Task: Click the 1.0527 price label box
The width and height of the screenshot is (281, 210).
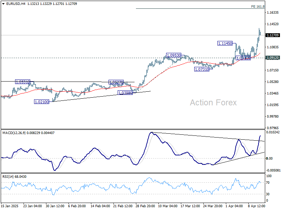Action: coord(116,82)
